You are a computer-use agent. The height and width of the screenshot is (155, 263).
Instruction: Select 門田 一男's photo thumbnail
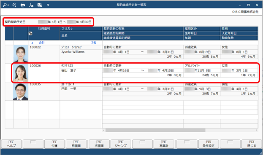point(21,91)
